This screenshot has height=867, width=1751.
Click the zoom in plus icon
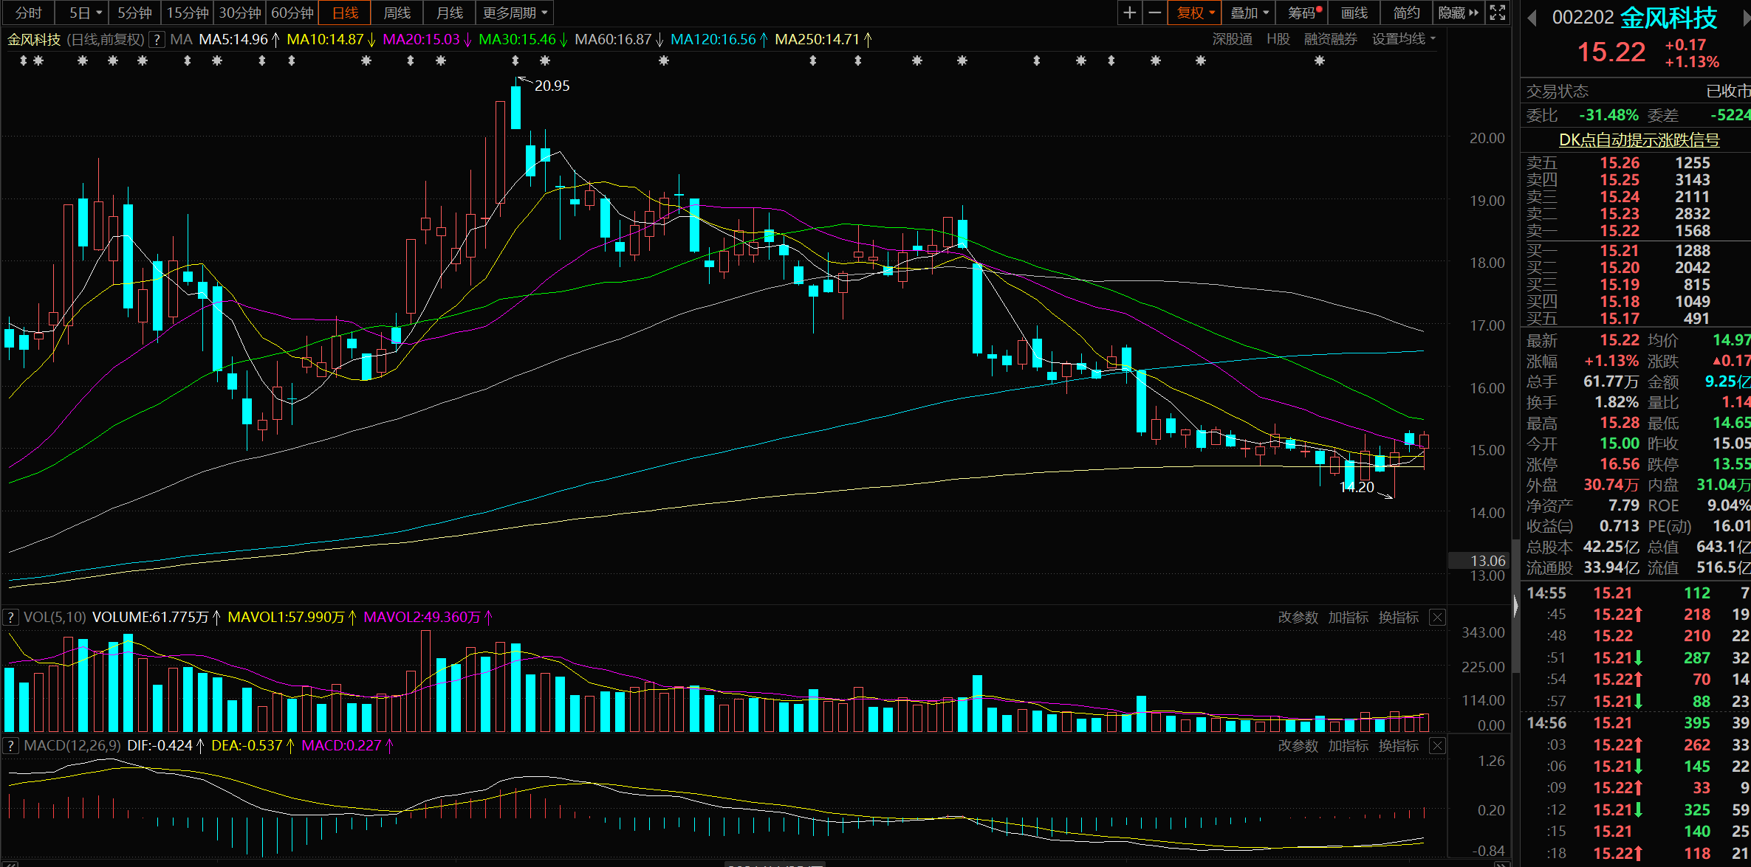(x=1129, y=13)
